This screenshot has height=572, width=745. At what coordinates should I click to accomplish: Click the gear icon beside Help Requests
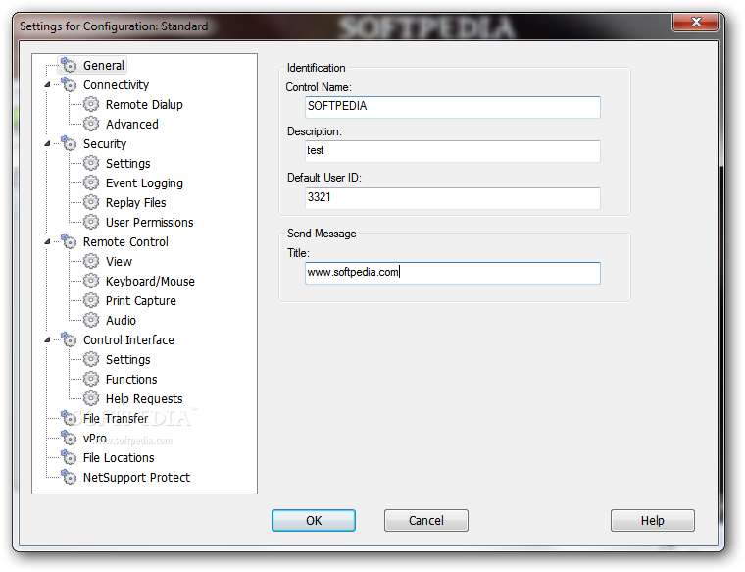click(x=91, y=398)
